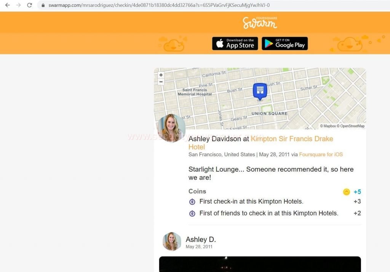Click the swarmapp.com address bar URL

pos(159,5)
